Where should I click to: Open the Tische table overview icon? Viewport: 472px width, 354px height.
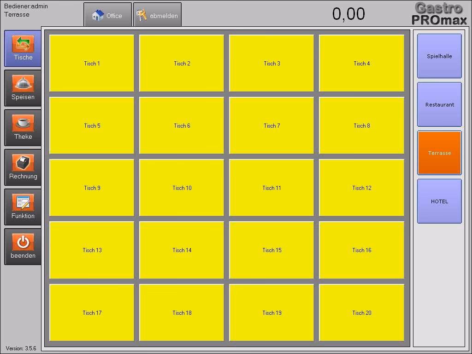click(23, 44)
